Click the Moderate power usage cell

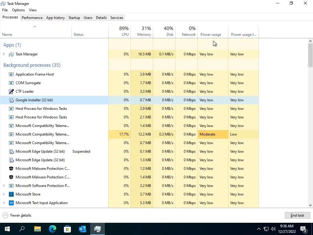(213, 134)
